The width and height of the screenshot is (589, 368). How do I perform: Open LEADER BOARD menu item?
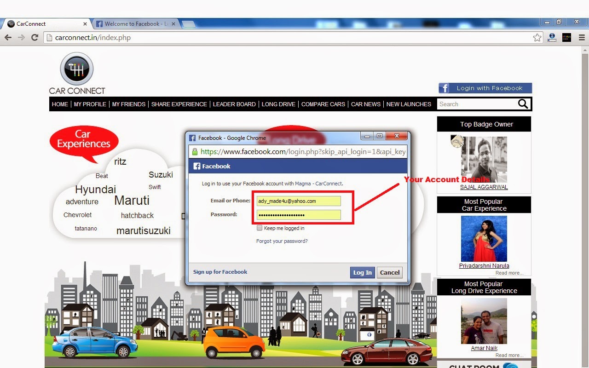click(234, 104)
